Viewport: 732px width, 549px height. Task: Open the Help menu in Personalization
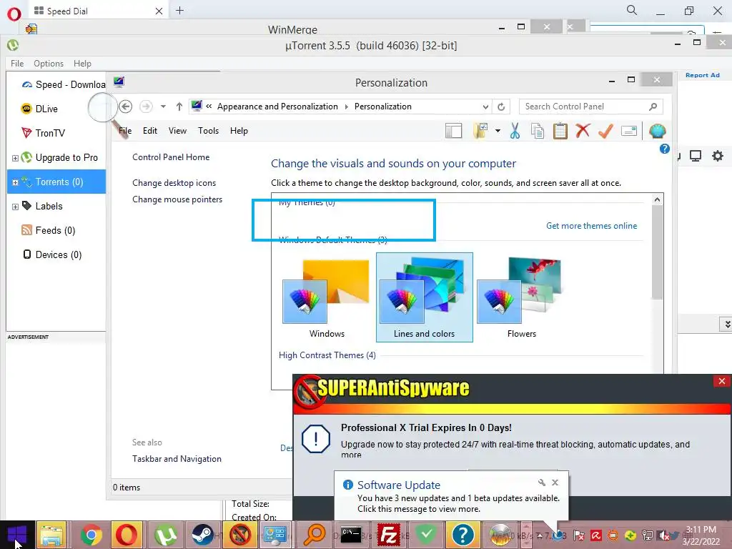pos(239,131)
